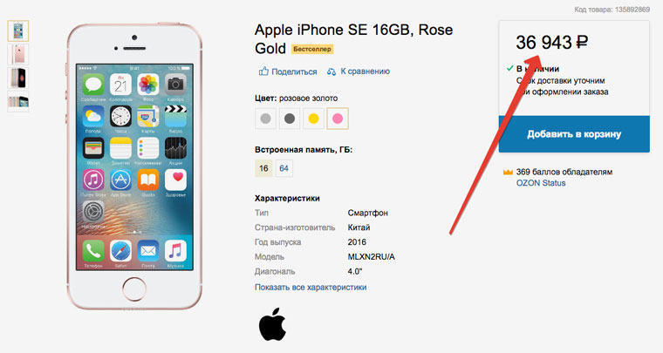Select the space gray color swatch

[x=290, y=119]
